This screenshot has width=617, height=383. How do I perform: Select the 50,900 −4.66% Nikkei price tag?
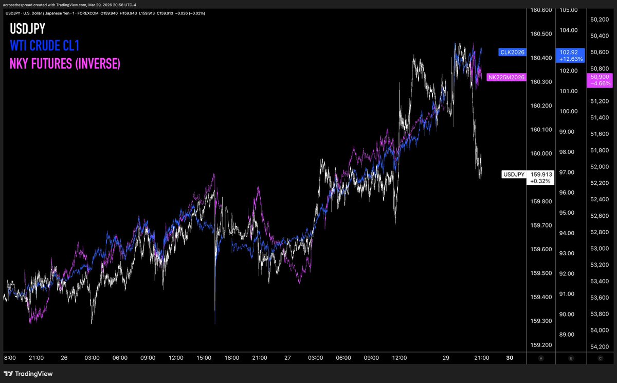tap(600, 79)
